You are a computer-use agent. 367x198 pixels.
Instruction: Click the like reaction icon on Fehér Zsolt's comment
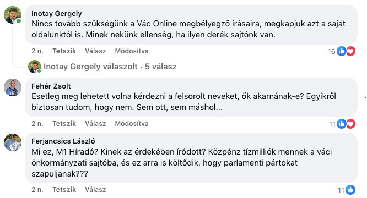click(342, 124)
